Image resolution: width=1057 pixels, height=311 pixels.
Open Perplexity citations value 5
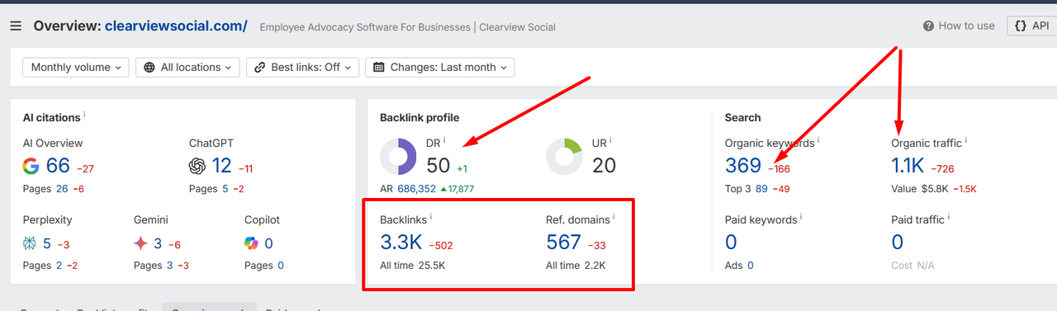[x=47, y=243]
